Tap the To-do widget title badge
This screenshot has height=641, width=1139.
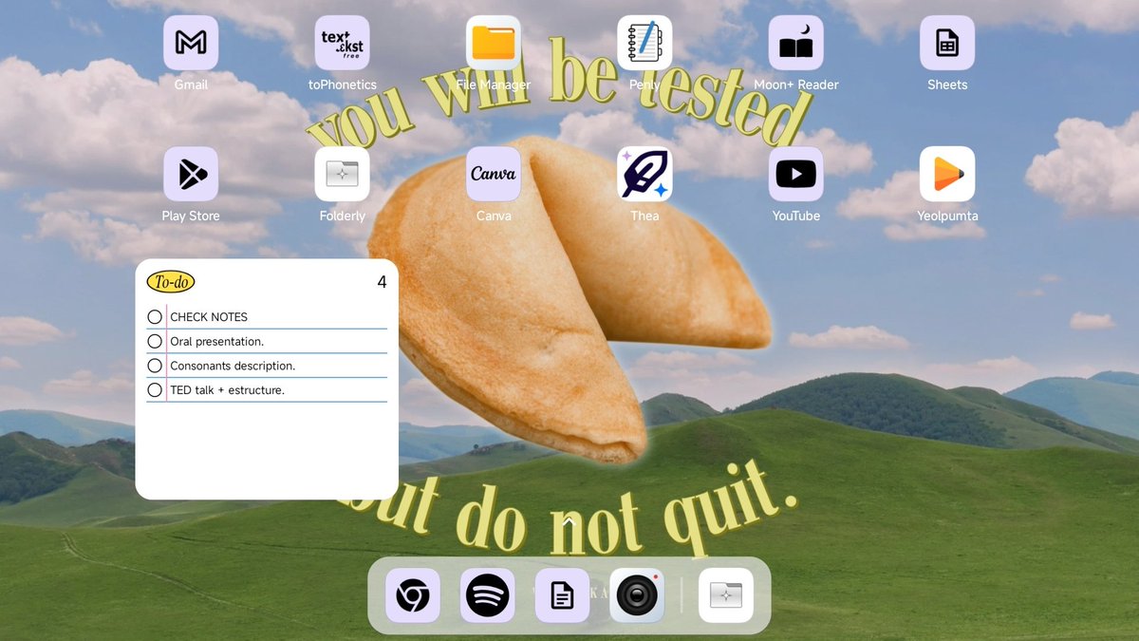tap(171, 281)
